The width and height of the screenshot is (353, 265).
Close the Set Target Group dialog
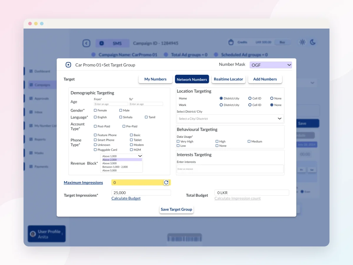click(68, 65)
